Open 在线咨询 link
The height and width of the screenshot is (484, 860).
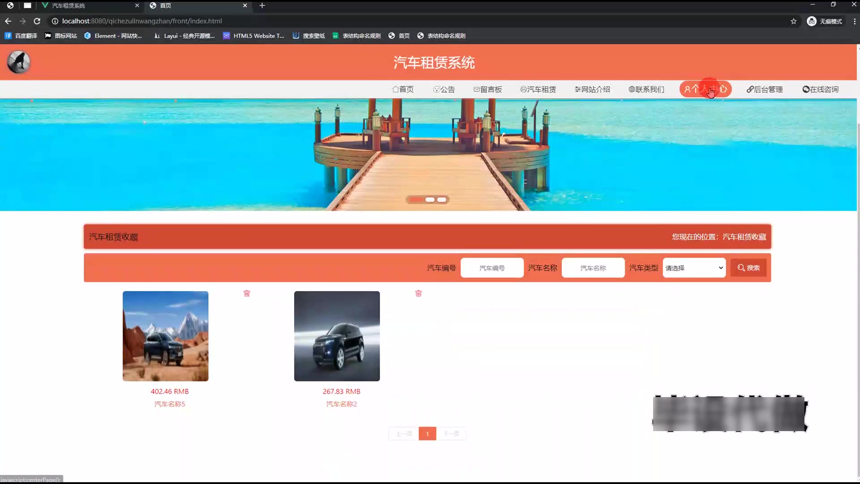point(820,89)
